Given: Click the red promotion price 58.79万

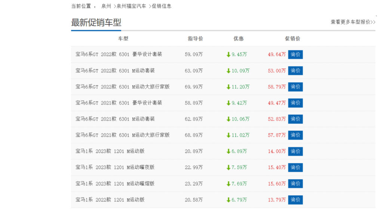Looking at the screenshot, I should [277, 87].
